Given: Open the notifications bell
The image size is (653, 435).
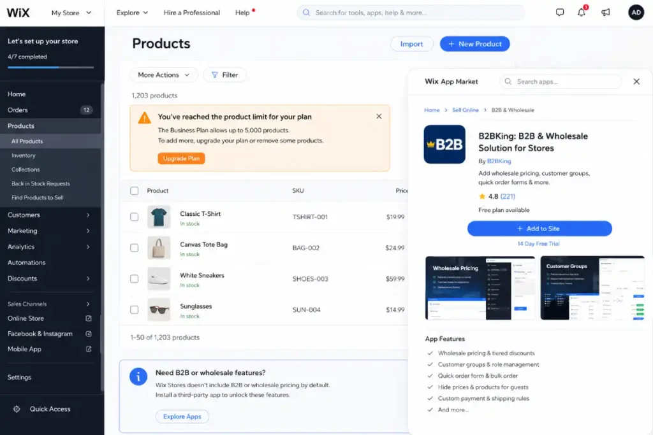Looking at the screenshot, I should tap(582, 13).
